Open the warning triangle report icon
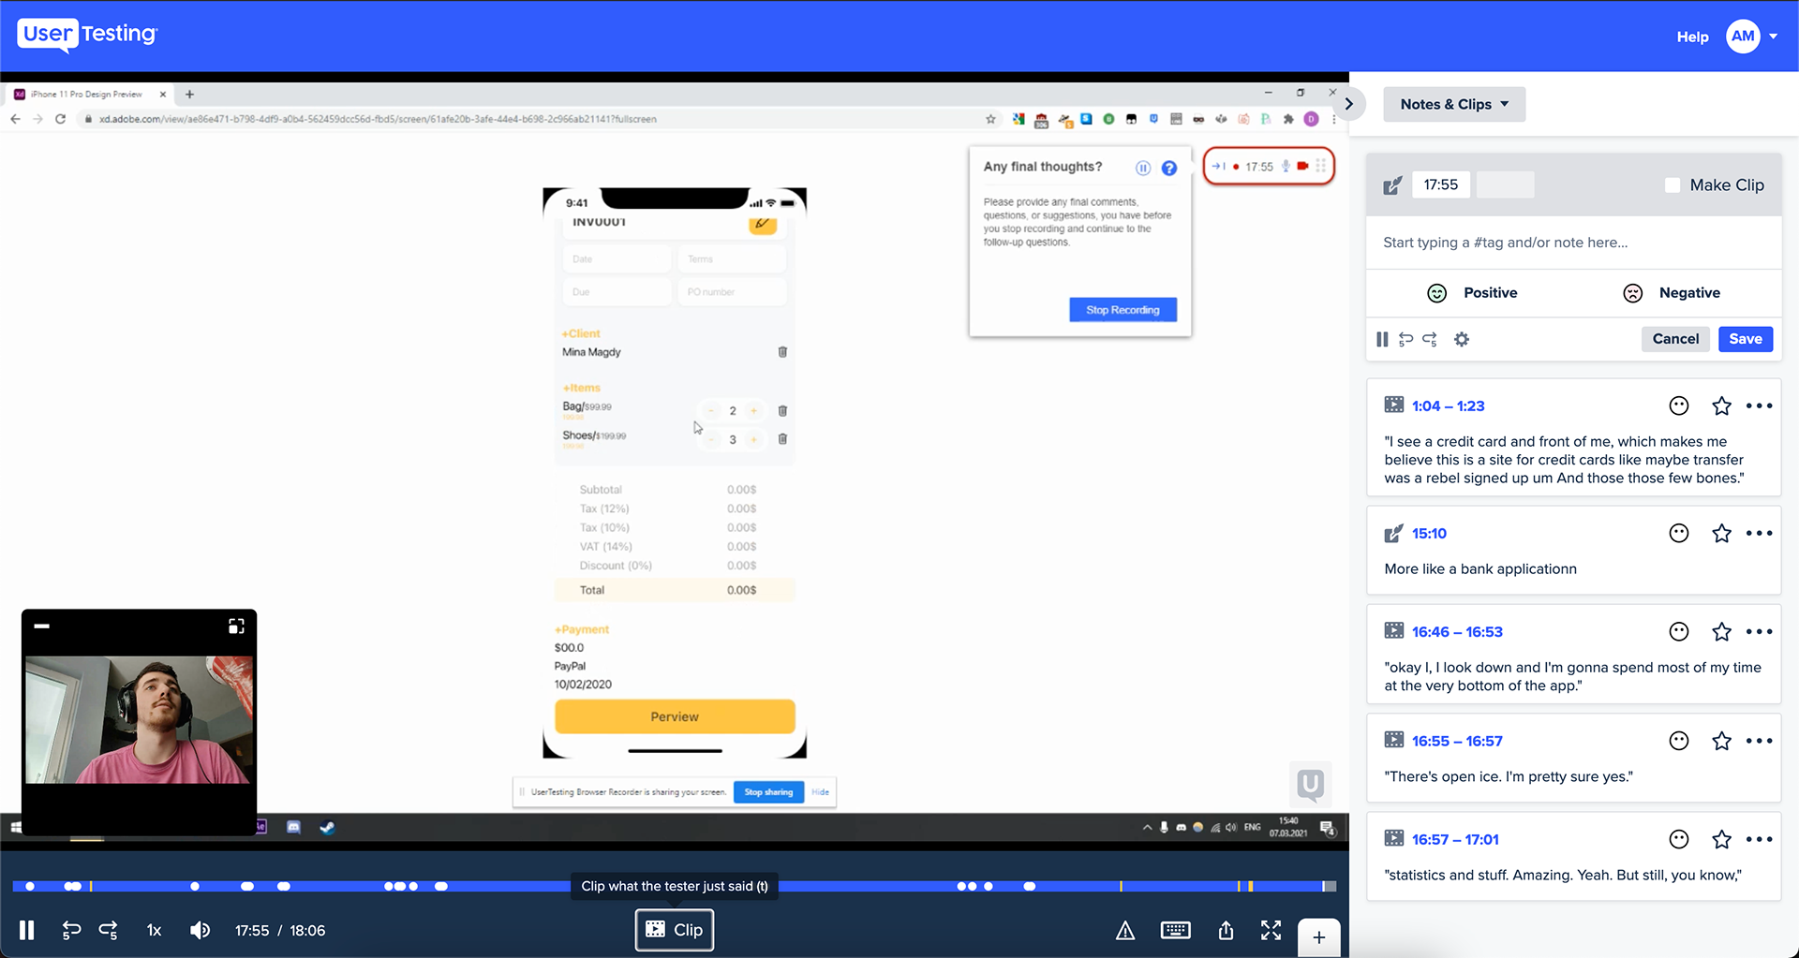This screenshot has height=958, width=1799. point(1125,930)
